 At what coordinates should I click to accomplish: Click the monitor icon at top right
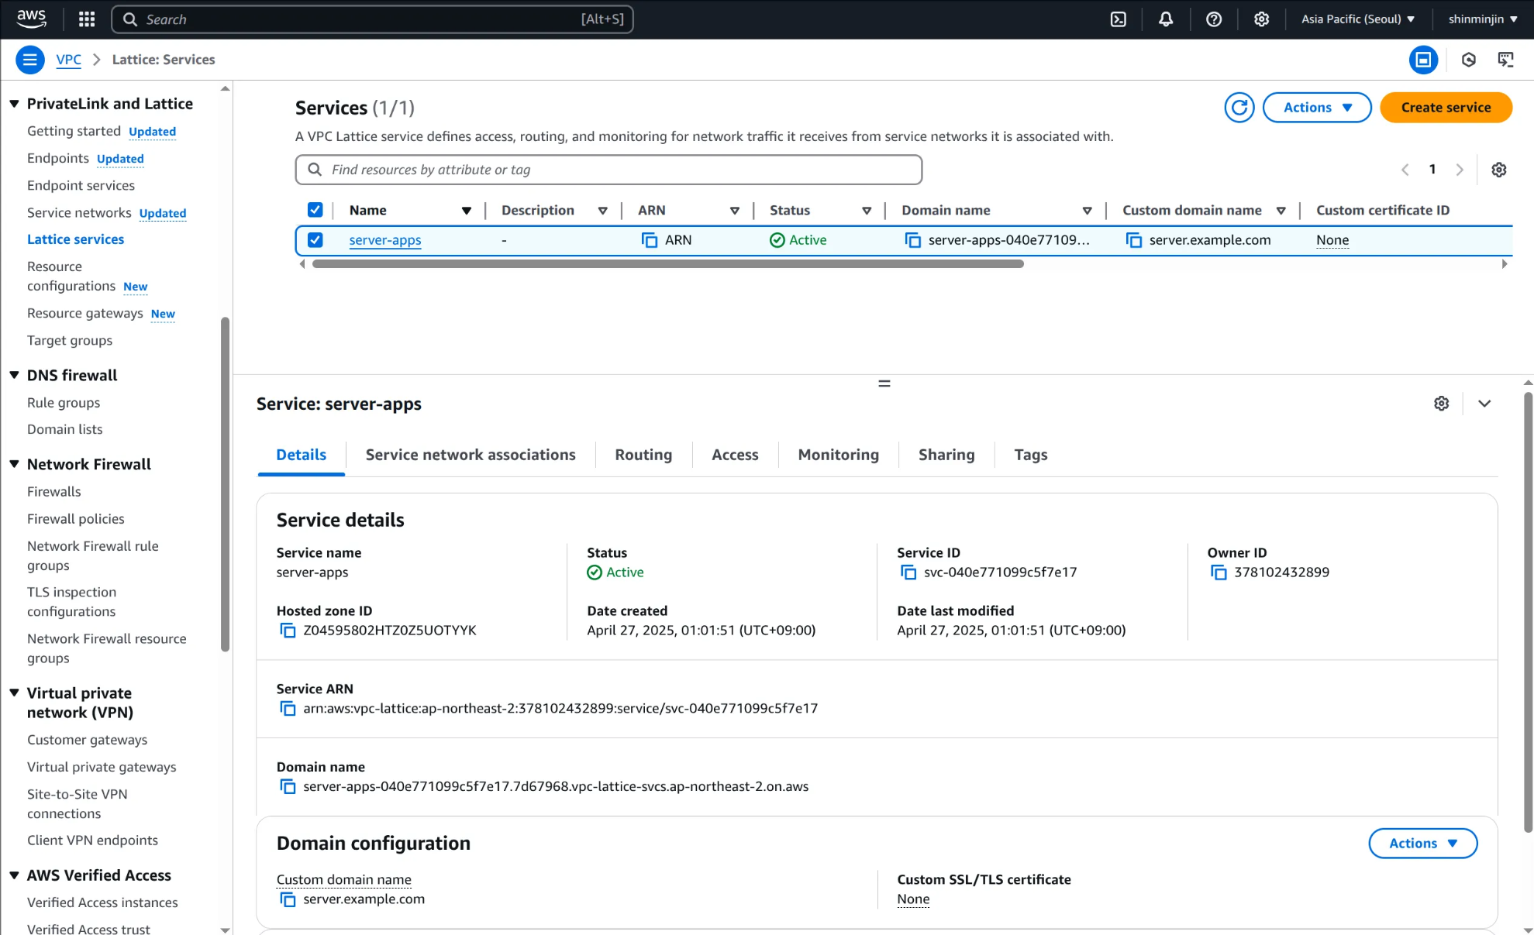click(1505, 60)
